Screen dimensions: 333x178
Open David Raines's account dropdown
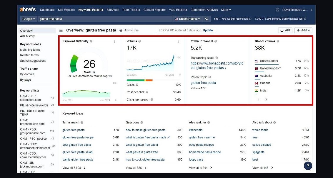pyautogui.click(x=297, y=10)
